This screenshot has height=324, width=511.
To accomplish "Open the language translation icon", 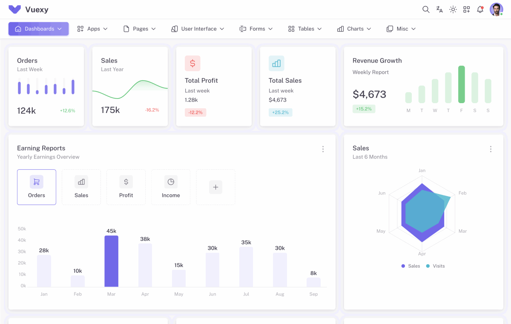I will [439, 9].
